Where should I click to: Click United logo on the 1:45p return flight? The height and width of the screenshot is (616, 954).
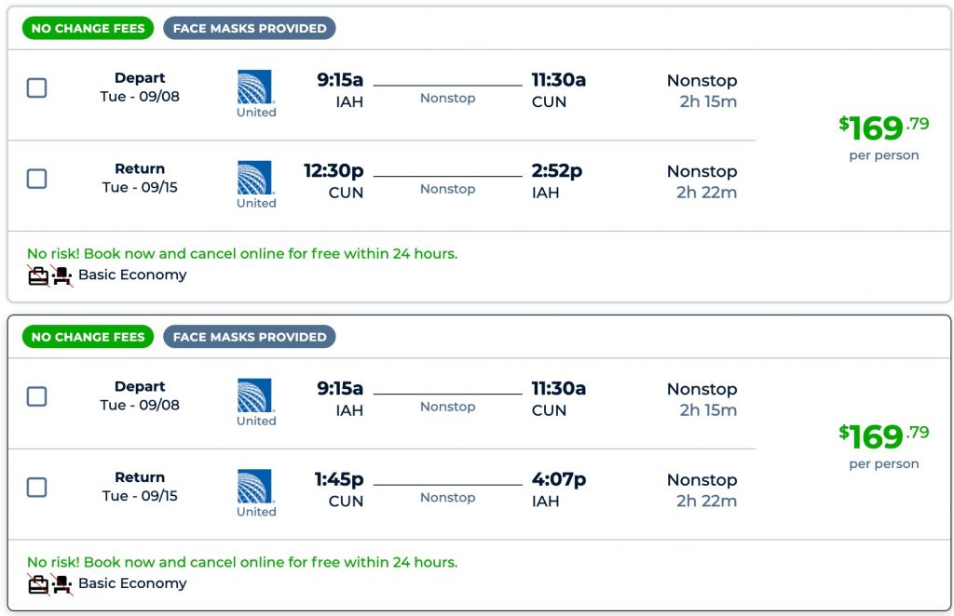point(255,487)
